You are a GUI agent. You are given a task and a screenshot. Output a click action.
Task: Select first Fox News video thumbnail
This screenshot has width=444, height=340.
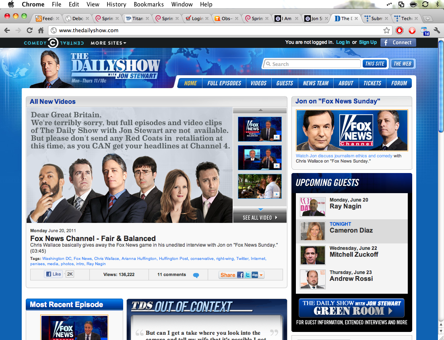pos(260,129)
